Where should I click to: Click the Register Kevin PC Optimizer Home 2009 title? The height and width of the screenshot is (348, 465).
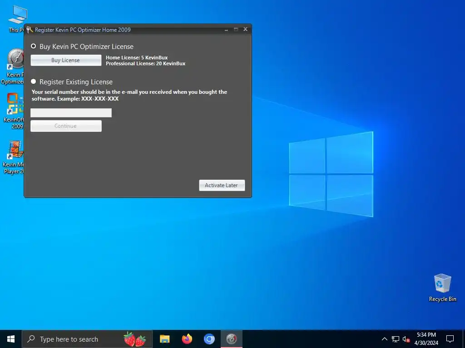click(83, 29)
